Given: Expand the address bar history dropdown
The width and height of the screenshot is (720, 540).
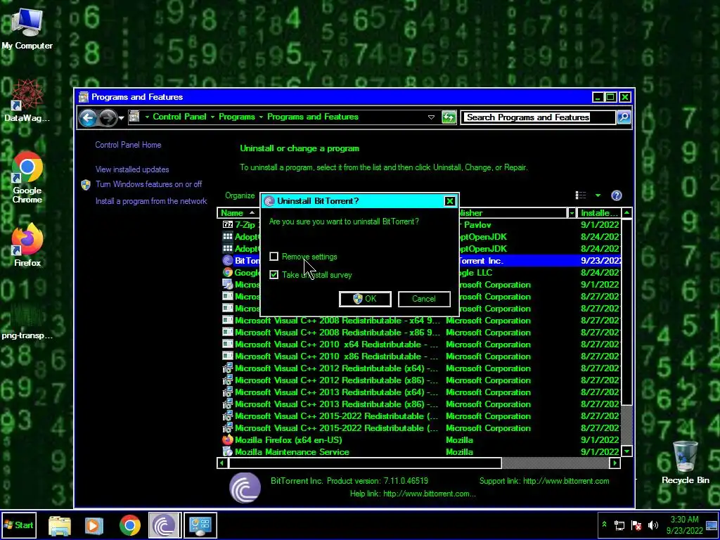Looking at the screenshot, I should pos(431,117).
